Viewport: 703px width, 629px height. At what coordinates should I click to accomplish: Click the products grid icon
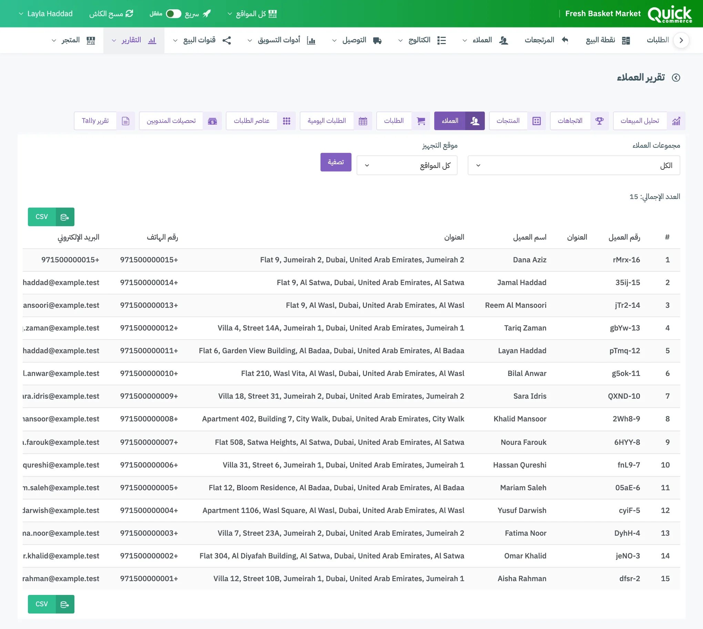tap(536, 121)
